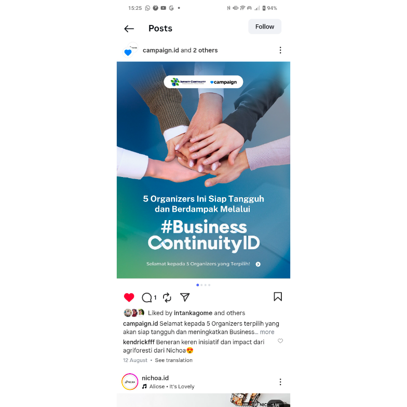407x407 pixels.
Task: View campaign.id collaborators' avatar
Action: (130, 50)
